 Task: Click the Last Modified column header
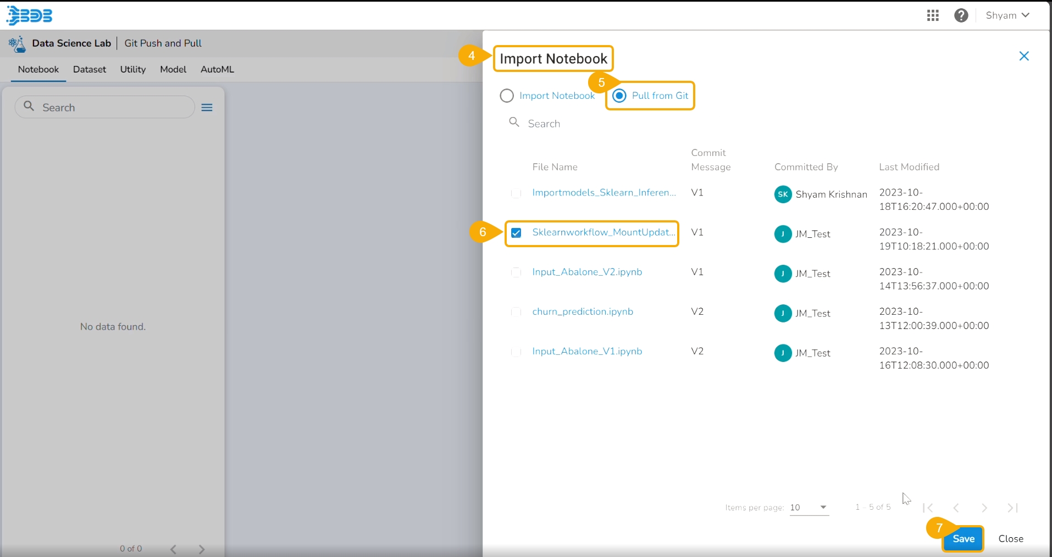coord(909,167)
